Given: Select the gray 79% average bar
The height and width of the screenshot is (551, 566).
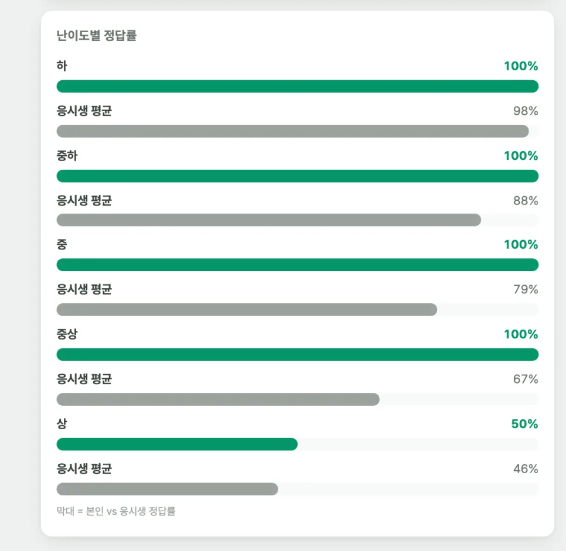Looking at the screenshot, I should pyautogui.click(x=247, y=310).
